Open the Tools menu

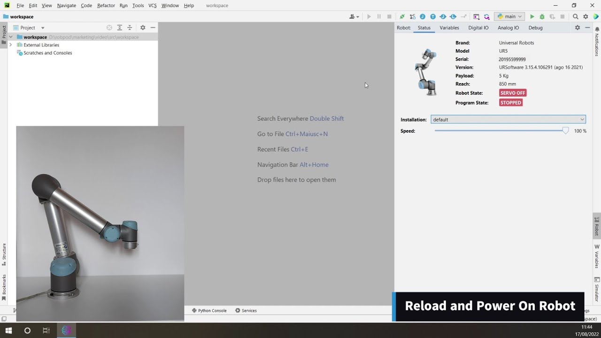(138, 6)
